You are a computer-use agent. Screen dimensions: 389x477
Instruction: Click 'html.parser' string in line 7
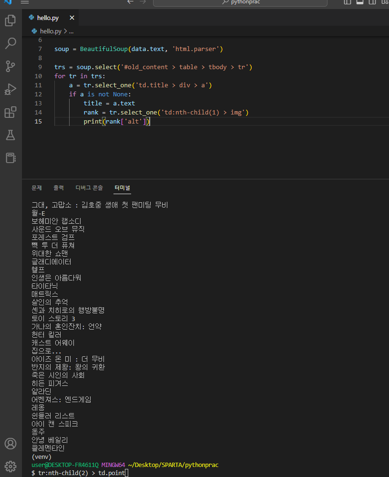(195, 49)
